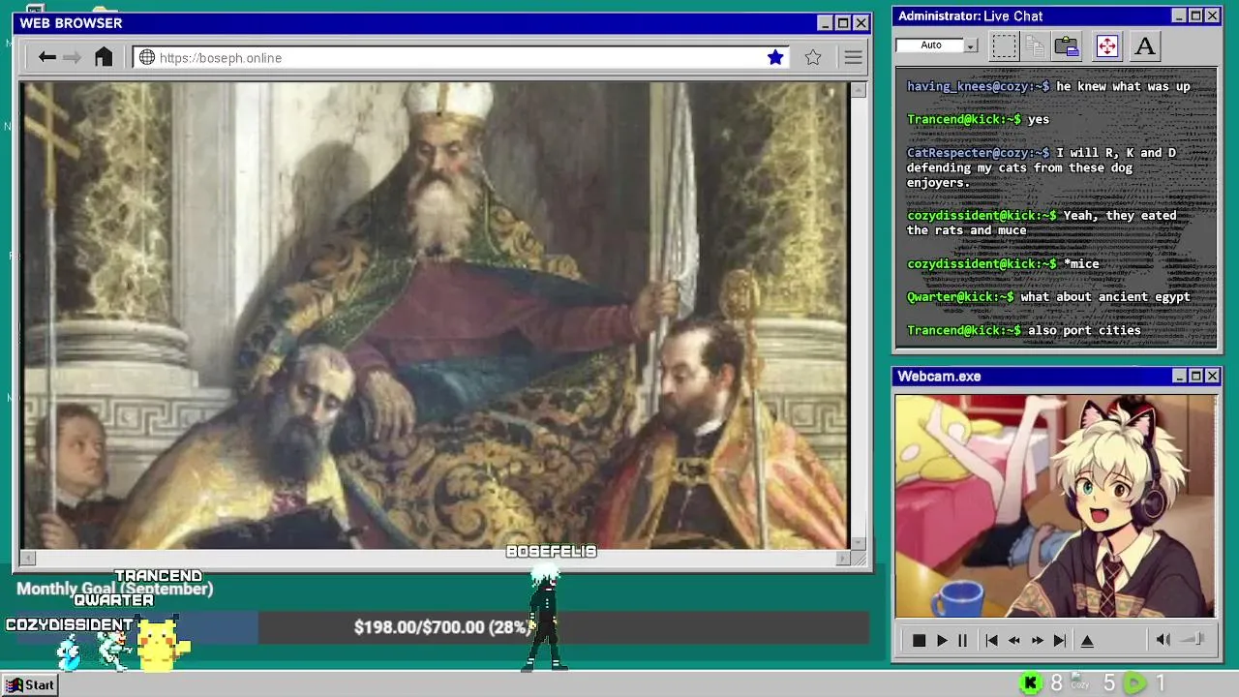Screen dimensions: 1239x697
Task: Minimize the Web Browser window
Action: pyautogui.click(x=825, y=23)
